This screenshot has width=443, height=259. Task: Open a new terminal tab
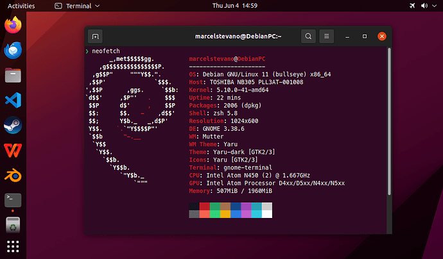(95, 37)
